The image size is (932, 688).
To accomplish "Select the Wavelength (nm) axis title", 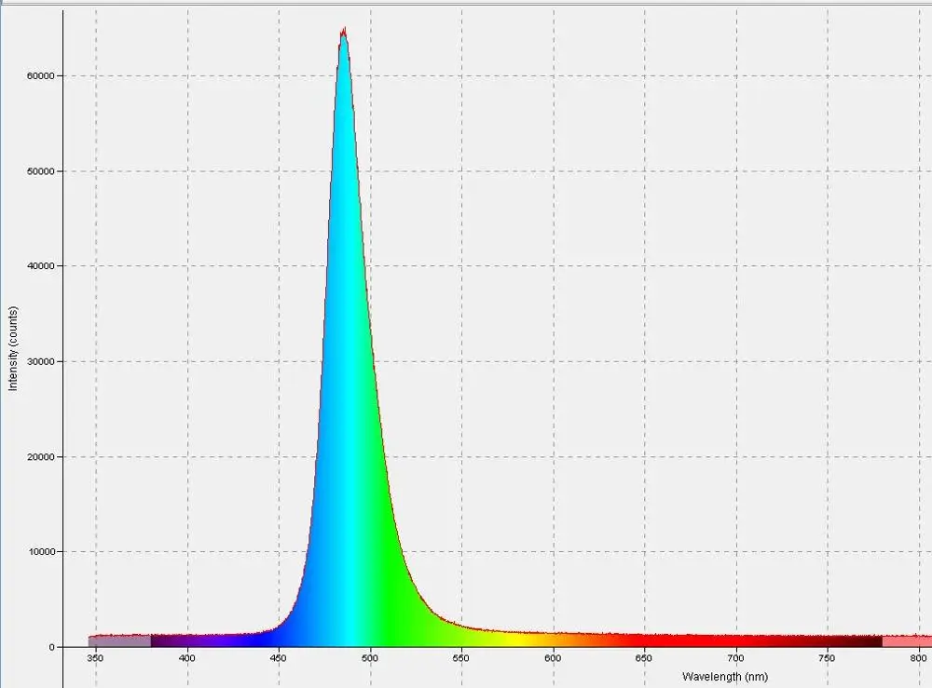I will [x=725, y=677].
